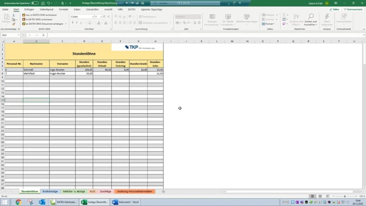Select the Stundenlöhne sheet tab

pyautogui.click(x=29, y=191)
